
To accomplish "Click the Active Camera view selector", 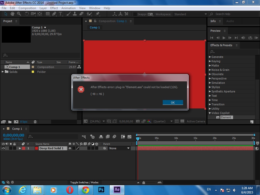I will tap(196, 121).
